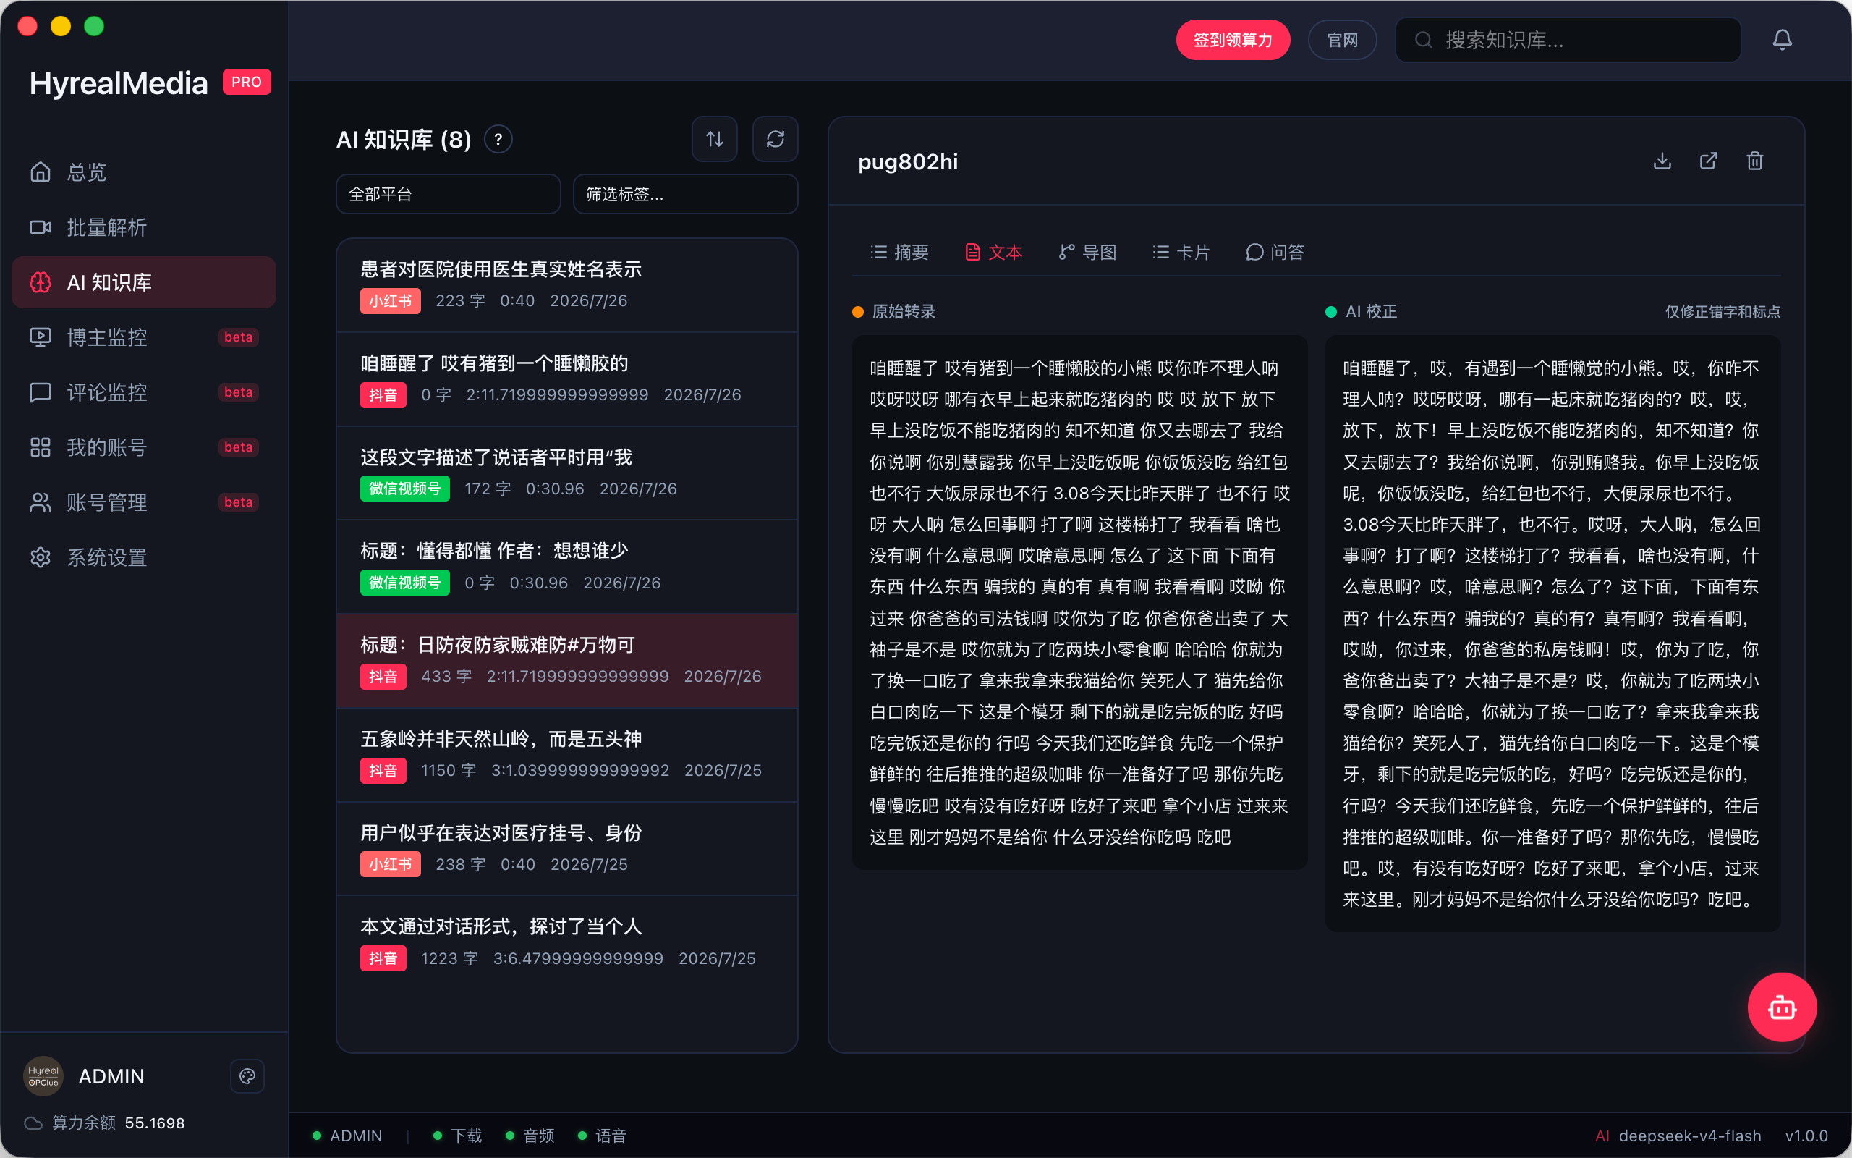Download the pug802hi entry
The image size is (1852, 1158).
[x=1662, y=161]
